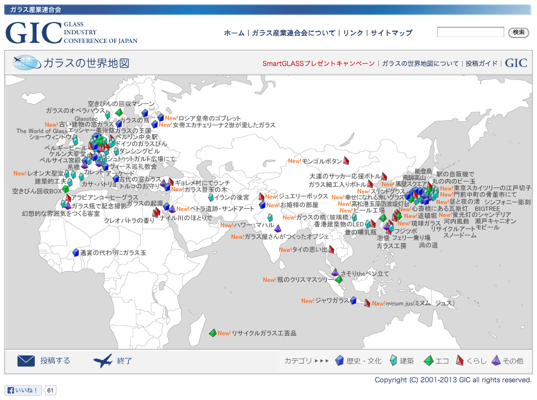Click the map label クレオパトラの香り

129,220
